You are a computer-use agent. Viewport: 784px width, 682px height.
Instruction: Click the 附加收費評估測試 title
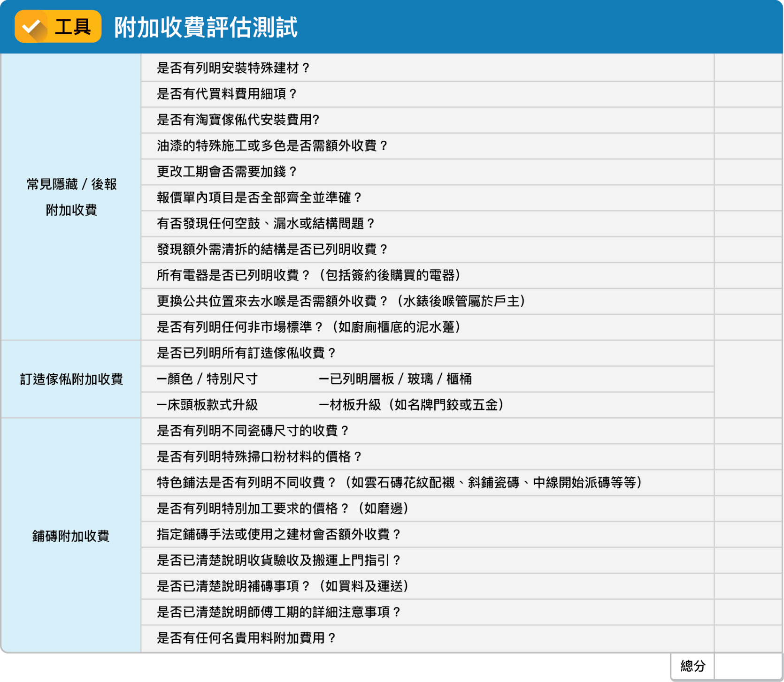point(206,27)
